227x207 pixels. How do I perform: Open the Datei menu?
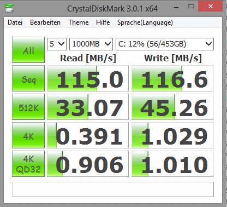[15, 22]
